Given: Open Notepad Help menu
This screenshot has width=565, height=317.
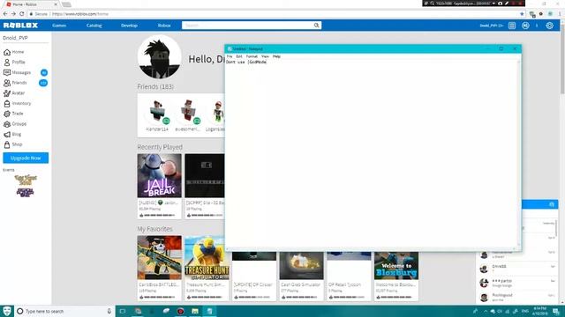Looking at the screenshot, I should coord(276,56).
